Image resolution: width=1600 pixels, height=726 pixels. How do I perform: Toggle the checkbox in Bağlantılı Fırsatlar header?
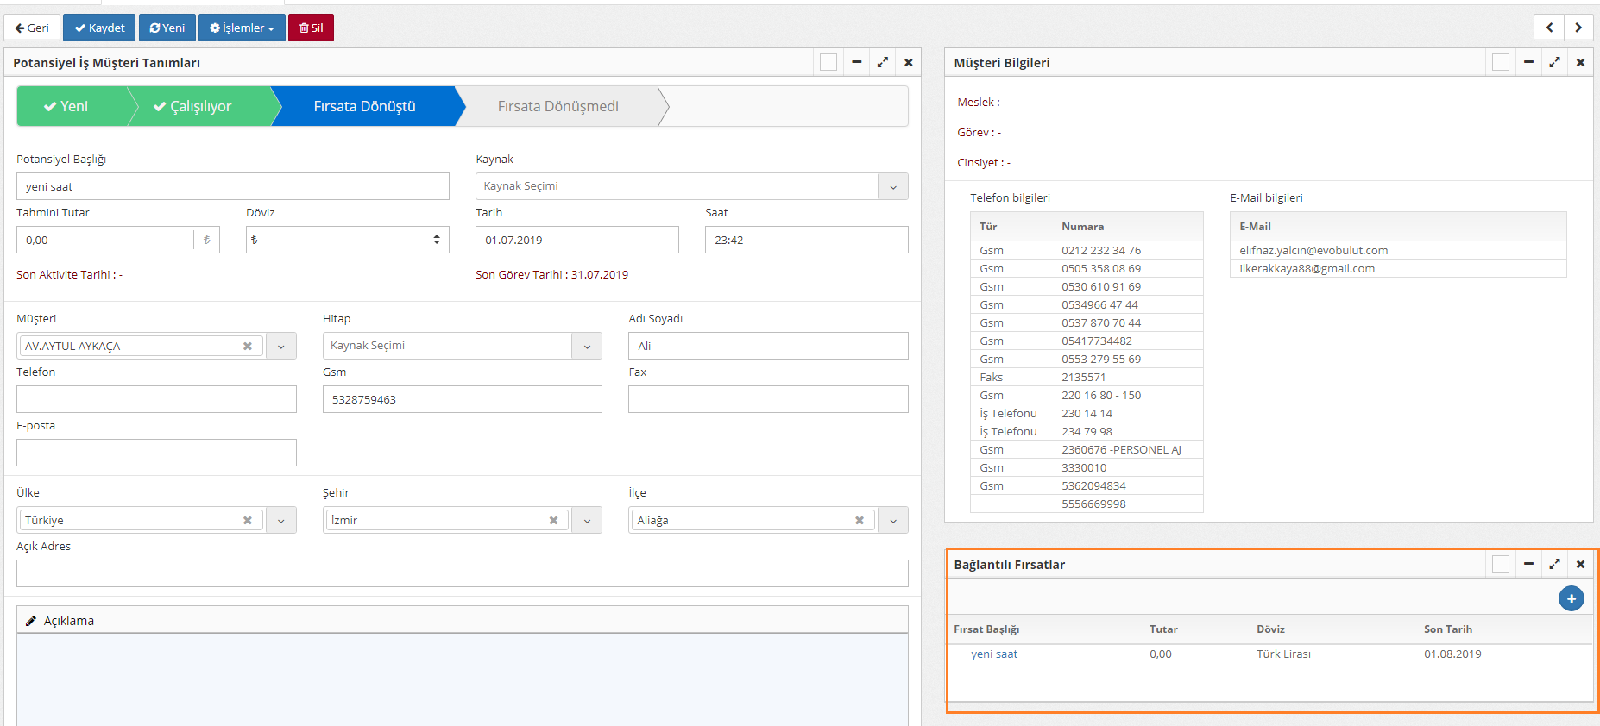[x=1501, y=564]
